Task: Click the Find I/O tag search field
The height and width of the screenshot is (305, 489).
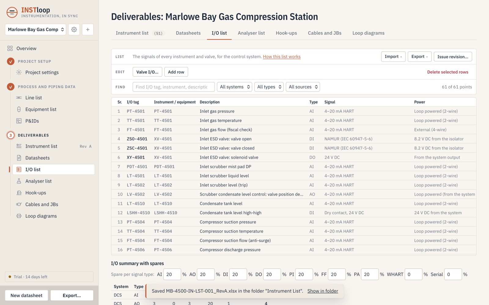Action: (x=174, y=87)
